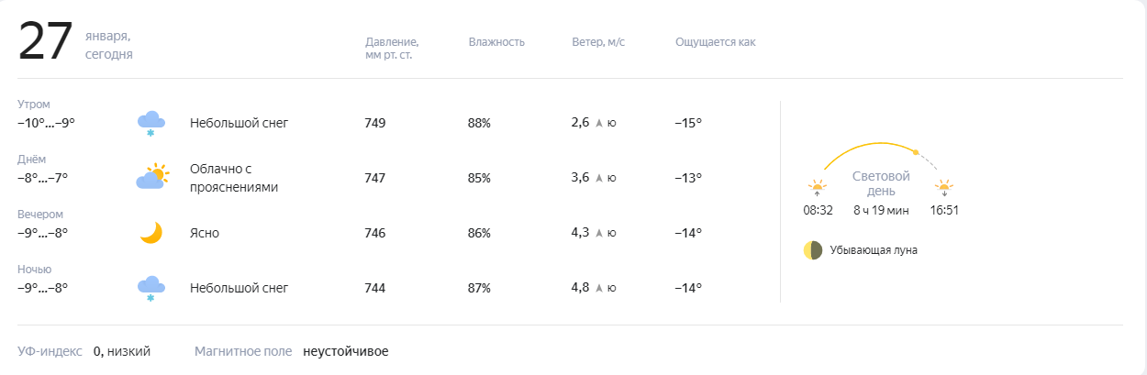Click the night light snow cloud icon

click(x=150, y=288)
